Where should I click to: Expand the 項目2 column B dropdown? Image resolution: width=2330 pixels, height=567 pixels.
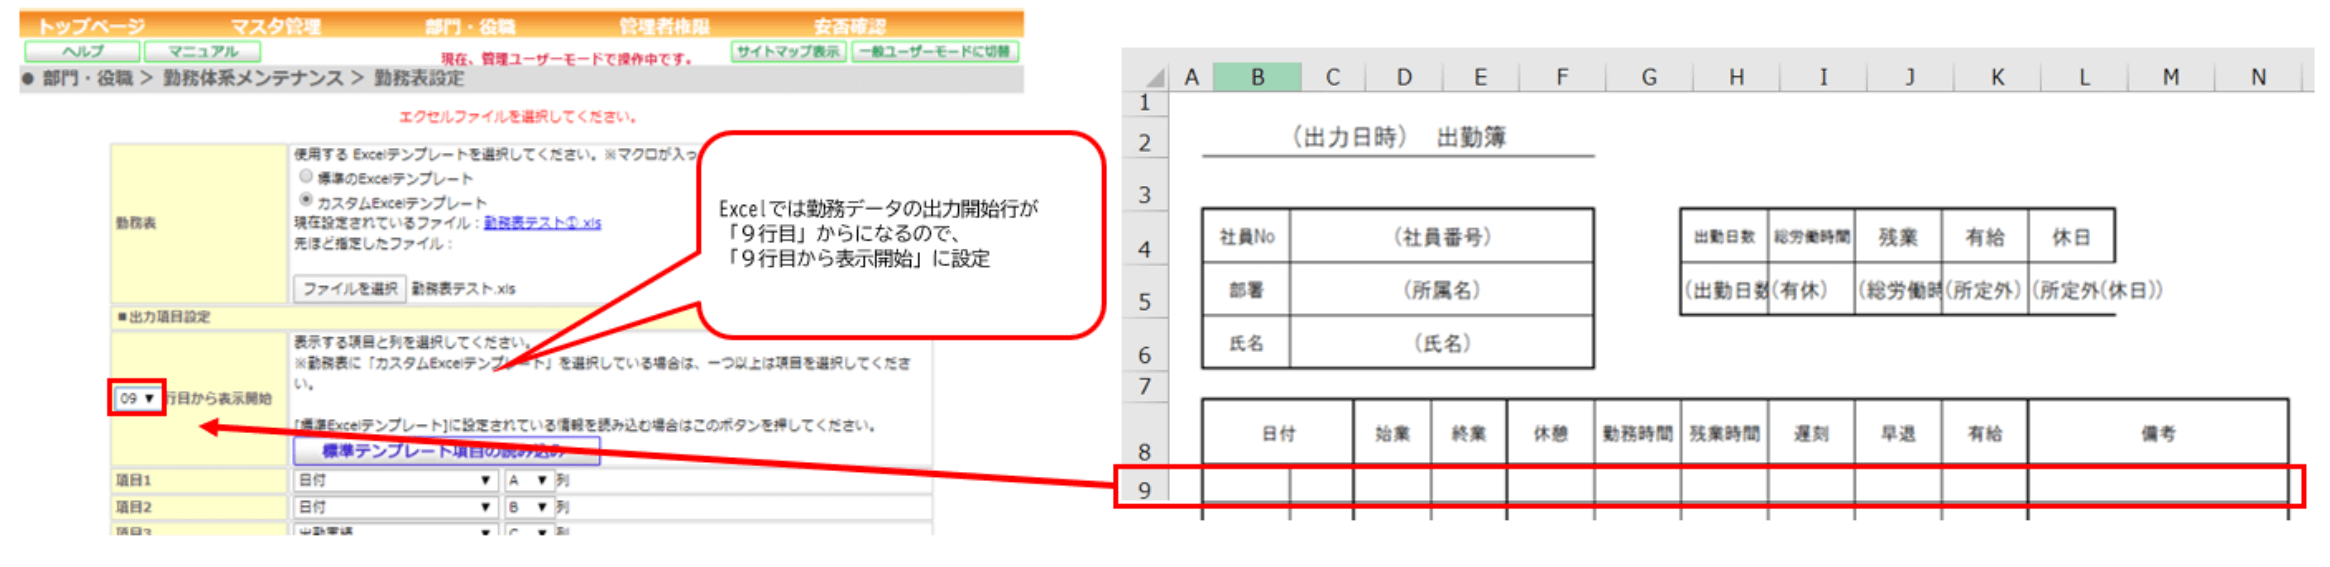(528, 508)
